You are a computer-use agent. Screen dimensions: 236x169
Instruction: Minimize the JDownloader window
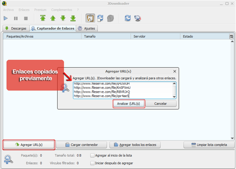tap(221, 4)
